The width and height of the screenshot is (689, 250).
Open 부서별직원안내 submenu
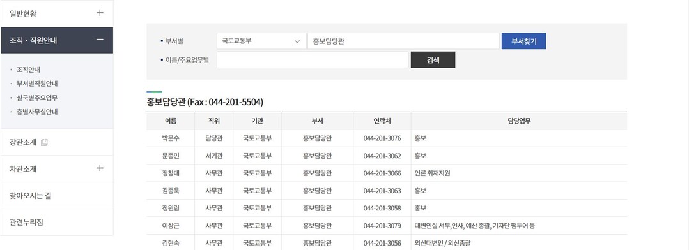(x=37, y=84)
